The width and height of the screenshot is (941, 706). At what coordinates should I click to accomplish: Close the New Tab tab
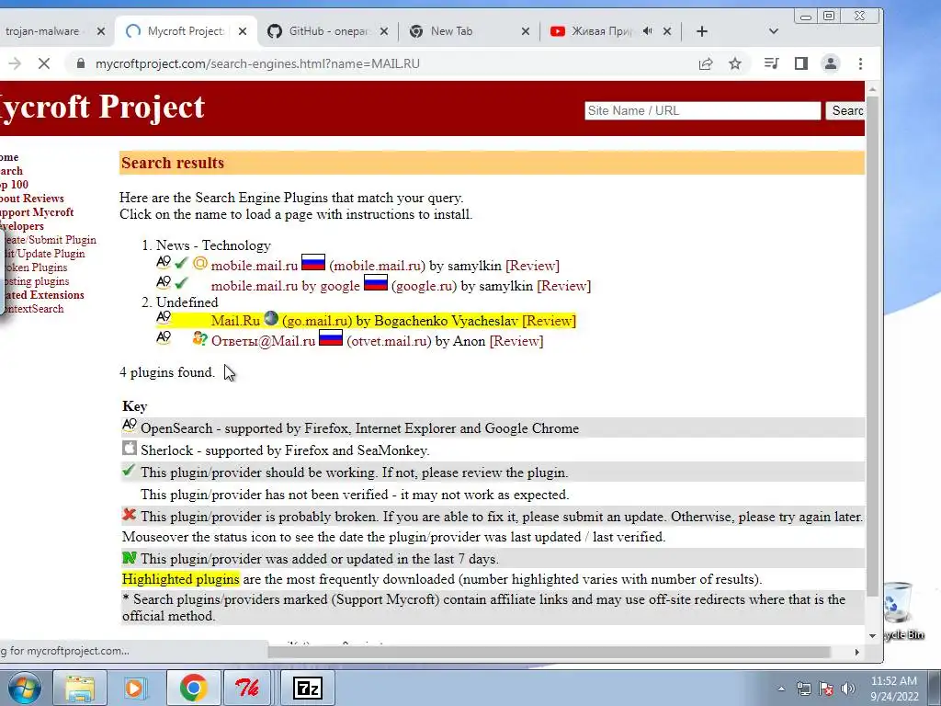pos(525,31)
